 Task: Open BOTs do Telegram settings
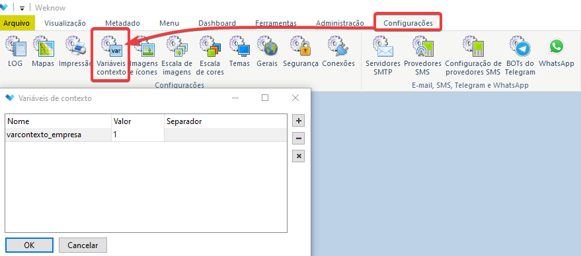pyautogui.click(x=520, y=55)
